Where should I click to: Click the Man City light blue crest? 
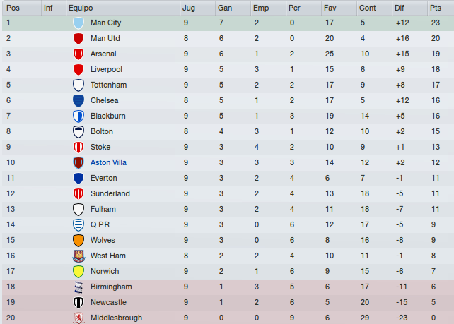pyautogui.click(x=78, y=23)
